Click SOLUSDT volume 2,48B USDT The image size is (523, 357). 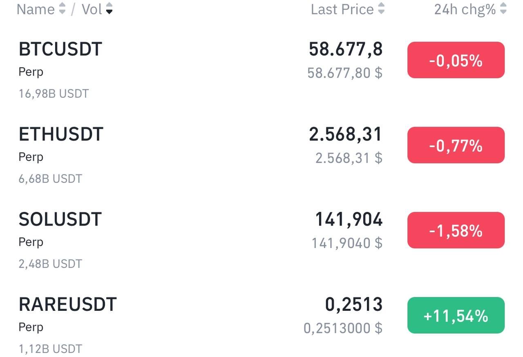[50, 264]
